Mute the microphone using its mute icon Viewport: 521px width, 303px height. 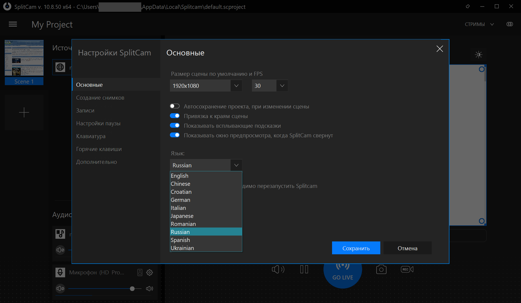pos(60,289)
